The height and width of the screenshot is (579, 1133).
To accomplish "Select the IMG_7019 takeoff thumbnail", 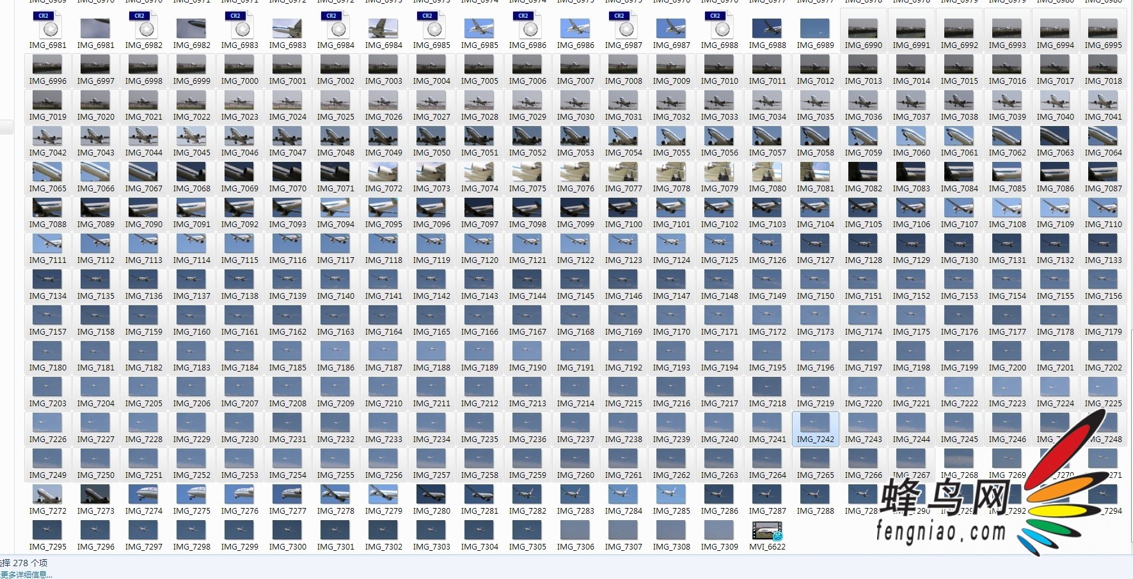I will point(47,100).
